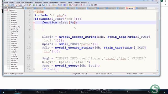168x94 pixels.
Task: Open the Синтаксисы menu
Action: [x=38, y=3]
